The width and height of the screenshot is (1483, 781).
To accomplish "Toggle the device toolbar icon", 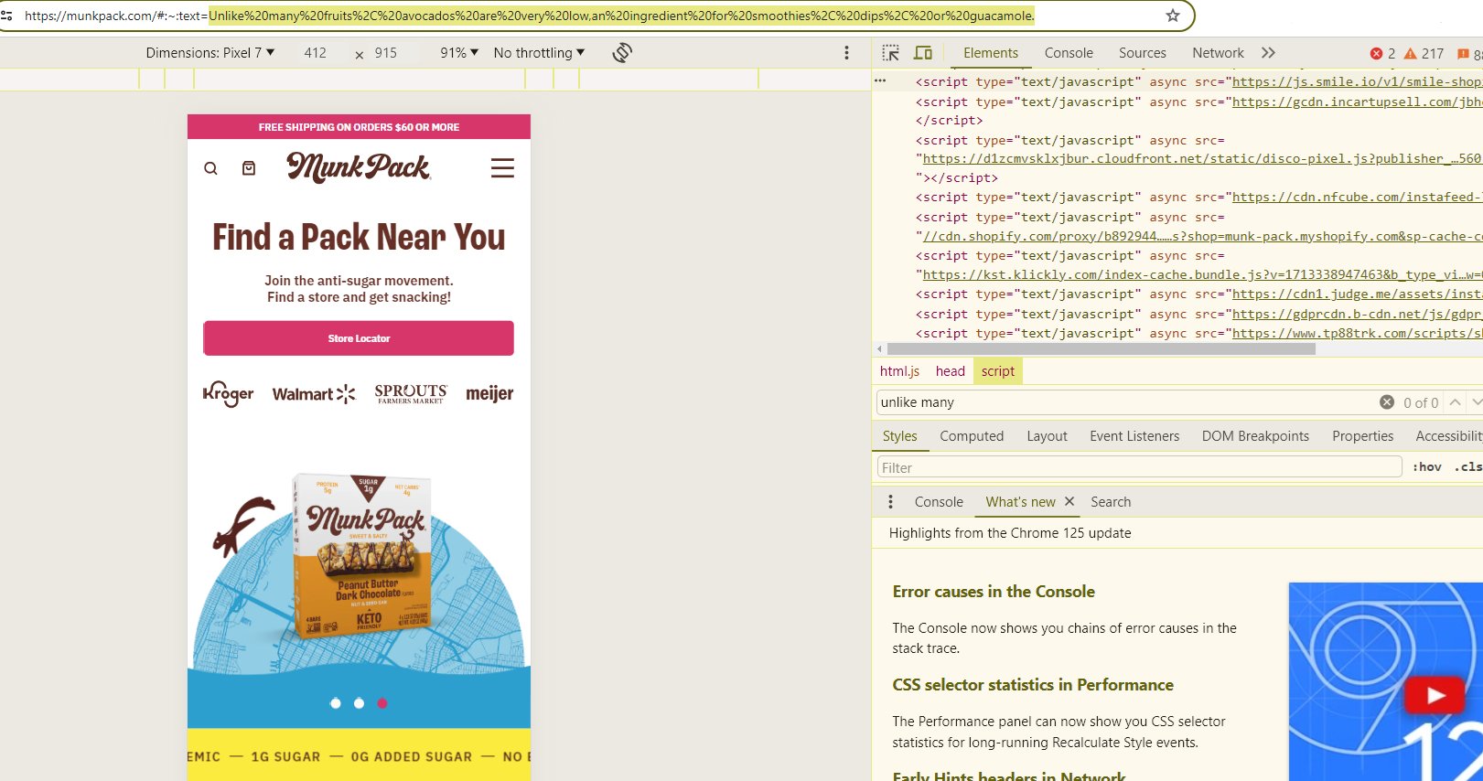I will pos(923,53).
